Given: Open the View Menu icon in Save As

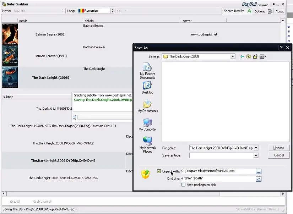Looking at the screenshot, I should 263,56.
